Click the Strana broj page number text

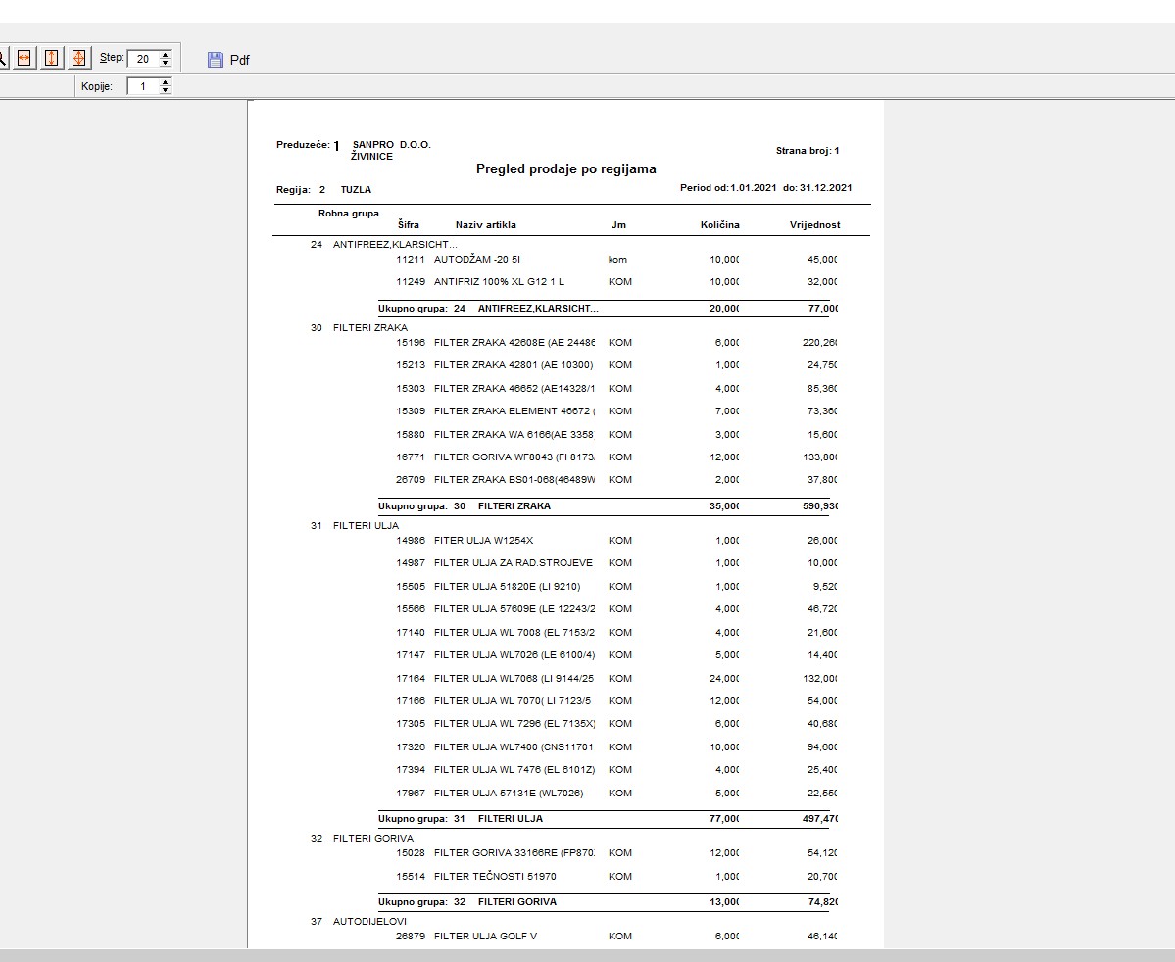[807, 151]
